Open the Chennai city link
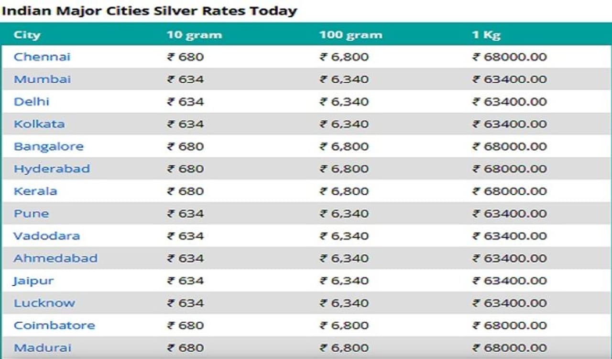The width and height of the screenshot is (612, 359). pos(42,57)
